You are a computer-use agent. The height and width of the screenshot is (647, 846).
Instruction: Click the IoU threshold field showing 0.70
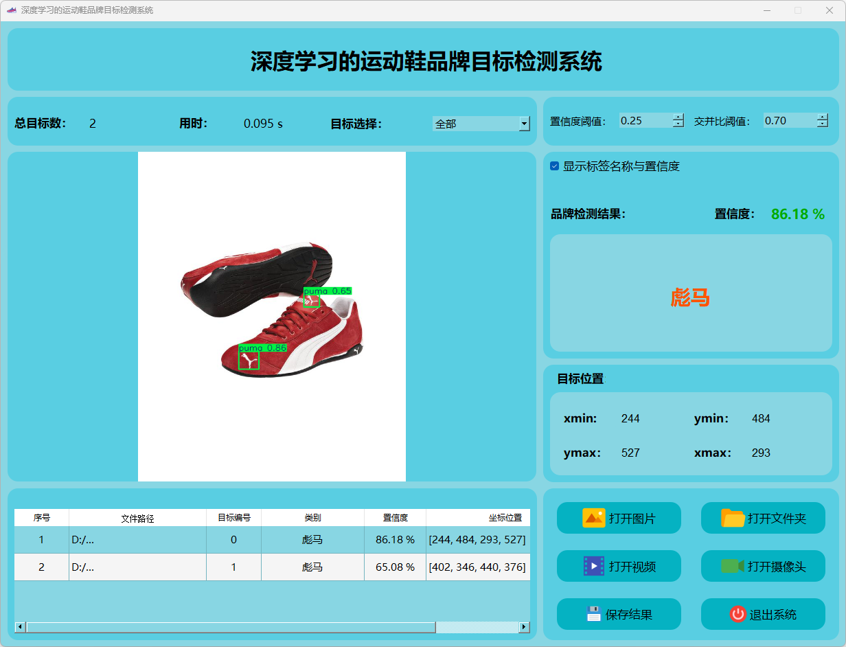point(788,121)
